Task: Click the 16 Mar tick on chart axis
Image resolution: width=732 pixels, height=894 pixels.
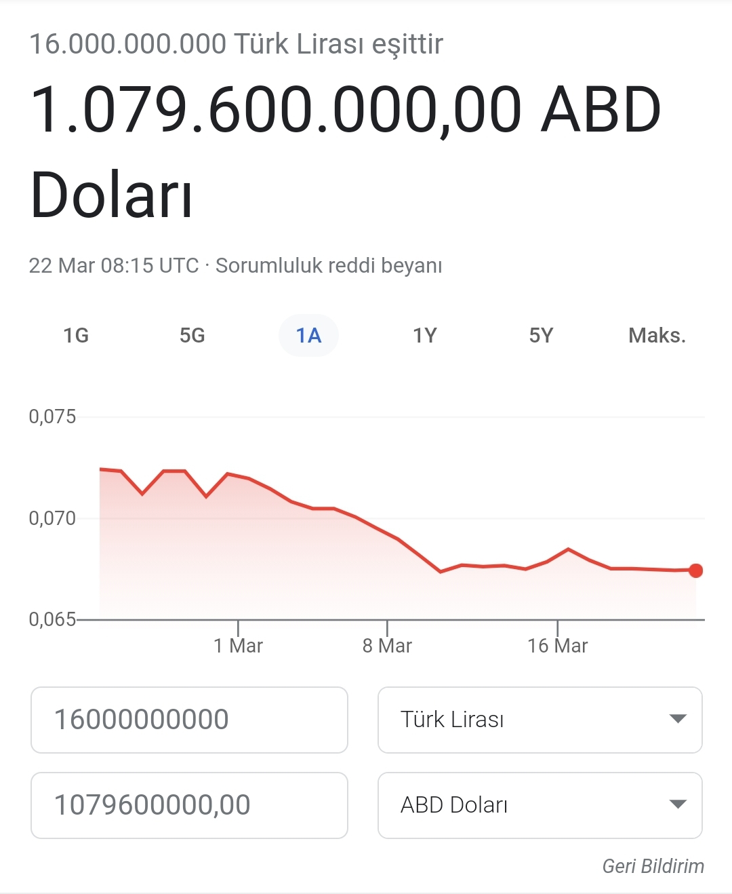Action: click(557, 645)
